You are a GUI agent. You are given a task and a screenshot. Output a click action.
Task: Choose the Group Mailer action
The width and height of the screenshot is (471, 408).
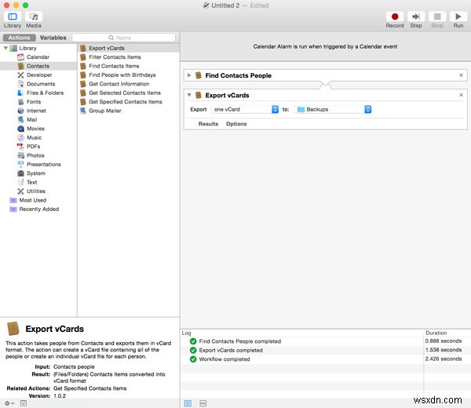point(105,111)
